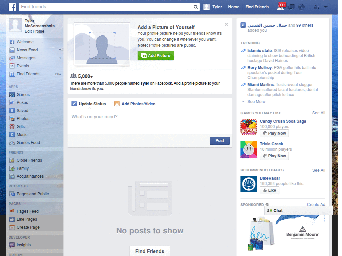Click the search magnifier icon

pyautogui.click(x=196, y=7)
